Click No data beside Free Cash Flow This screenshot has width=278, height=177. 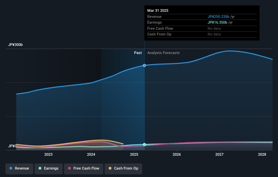click(214, 28)
